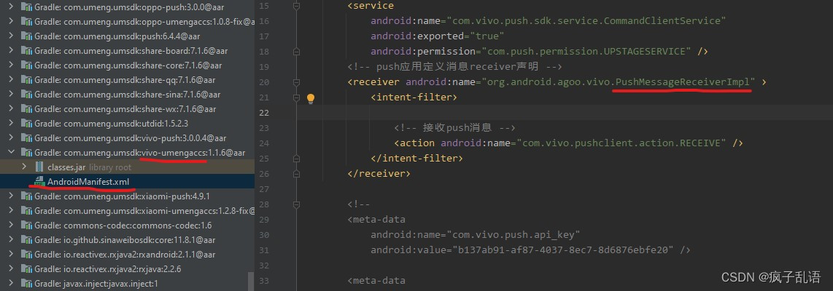Image resolution: width=833 pixels, height=291 pixels.
Task: Select the javax.inject:javax.inject:1 row label
Action: pos(96,284)
